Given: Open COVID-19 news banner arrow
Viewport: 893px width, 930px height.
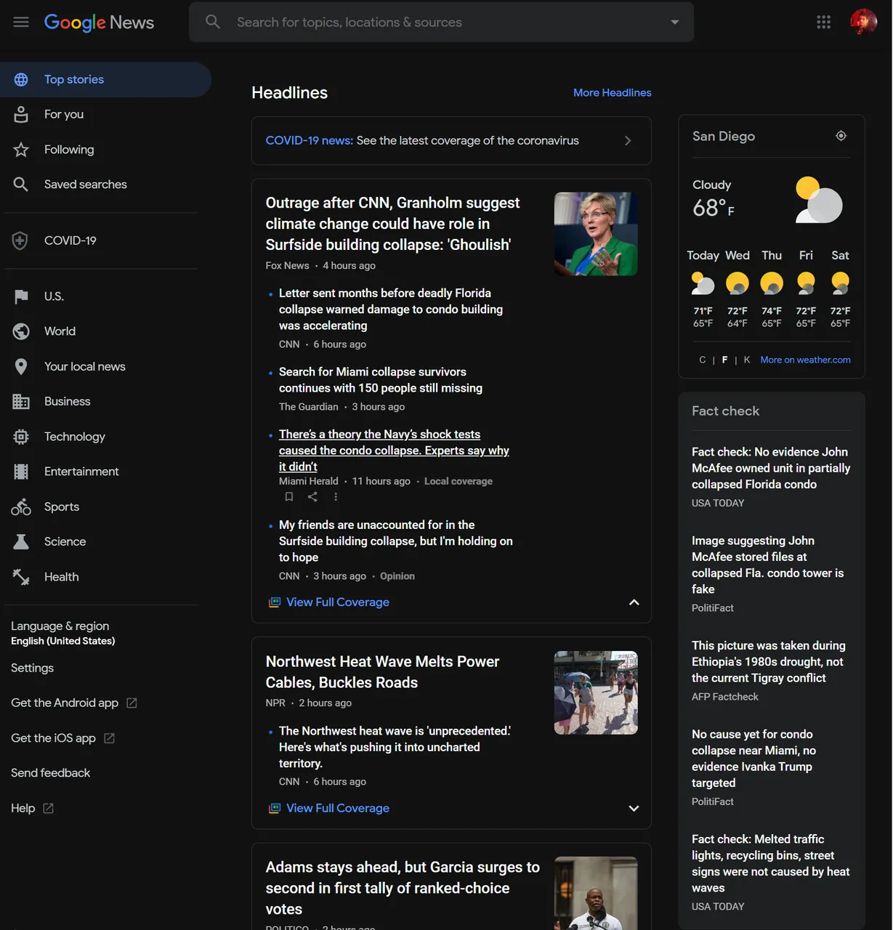Looking at the screenshot, I should pyautogui.click(x=628, y=141).
